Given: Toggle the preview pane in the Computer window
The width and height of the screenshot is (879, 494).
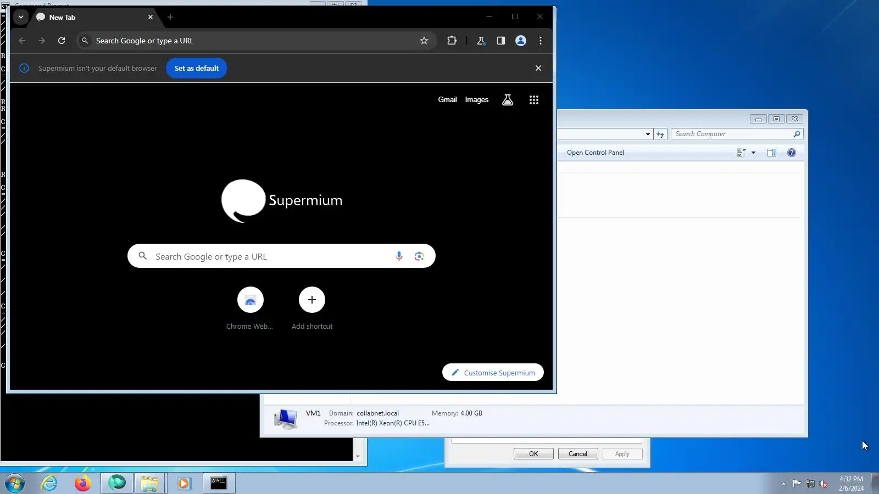Looking at the screenshot, I should 772,153.
